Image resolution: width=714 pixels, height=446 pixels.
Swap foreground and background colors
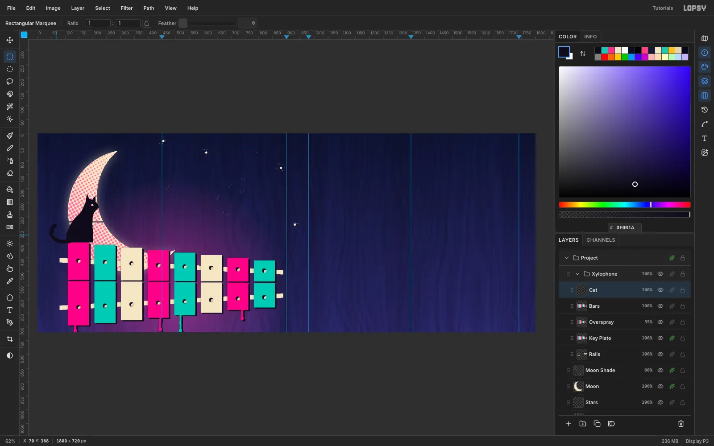pos(583,54)
